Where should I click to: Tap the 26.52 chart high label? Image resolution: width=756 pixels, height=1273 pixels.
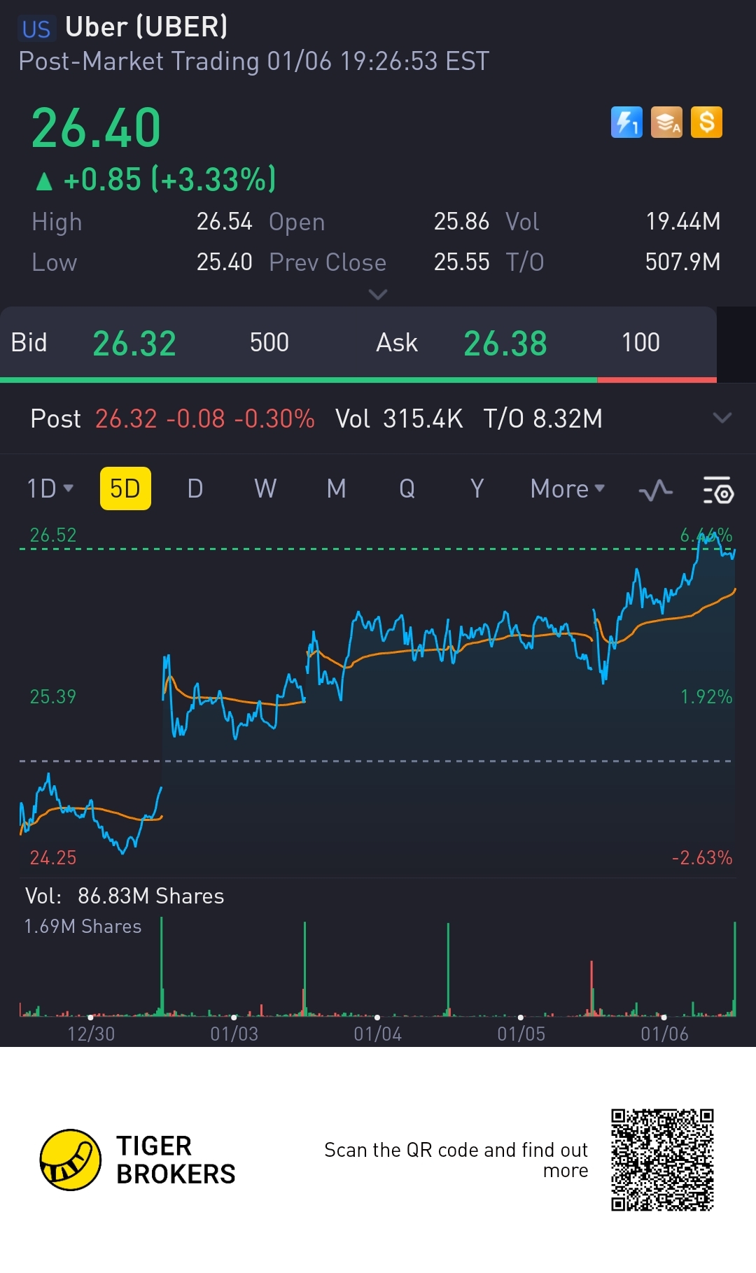(53, 535)
